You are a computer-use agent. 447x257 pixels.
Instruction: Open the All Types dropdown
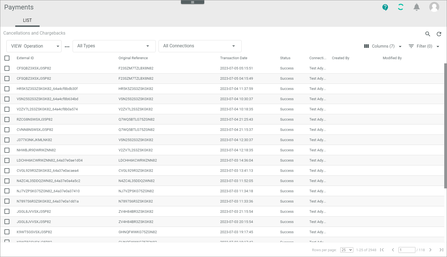click(114, 46)
